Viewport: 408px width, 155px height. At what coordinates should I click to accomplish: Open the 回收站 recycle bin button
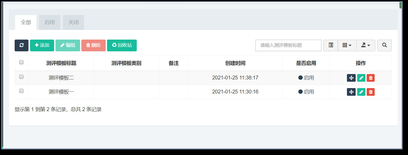pyautogui.click(x=122, y=45)
